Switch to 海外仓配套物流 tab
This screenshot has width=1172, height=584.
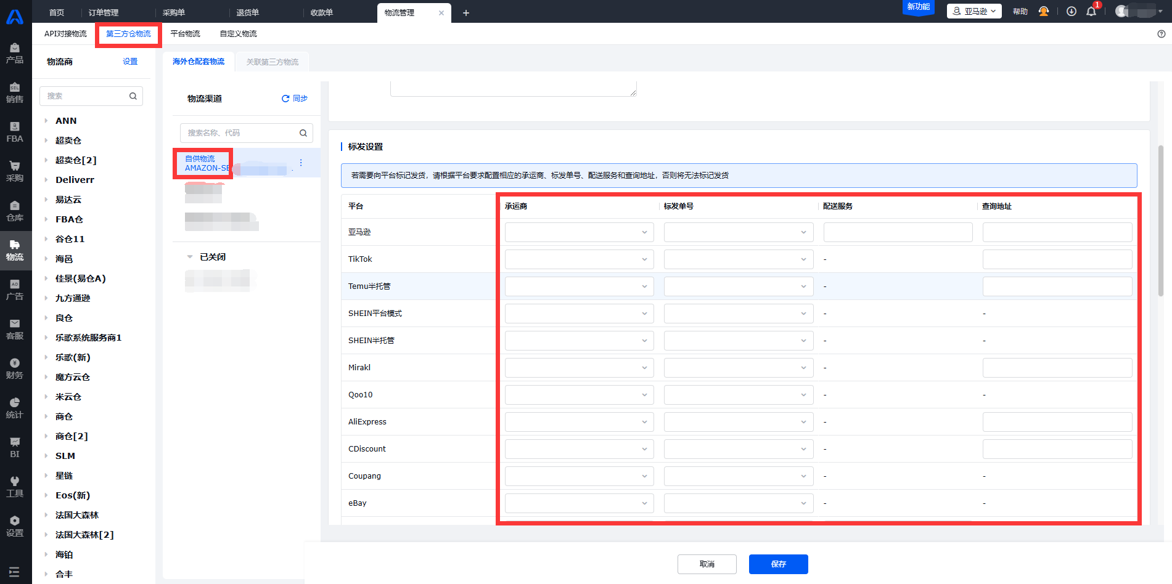click(199, 62)
